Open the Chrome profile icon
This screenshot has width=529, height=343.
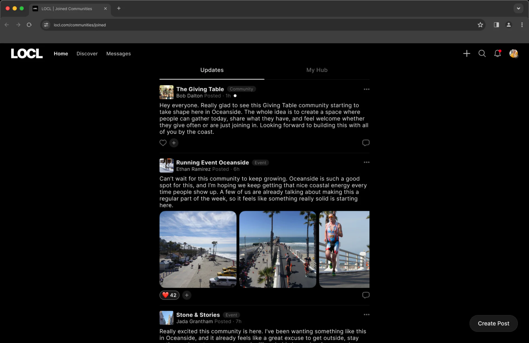pos(509,25)
